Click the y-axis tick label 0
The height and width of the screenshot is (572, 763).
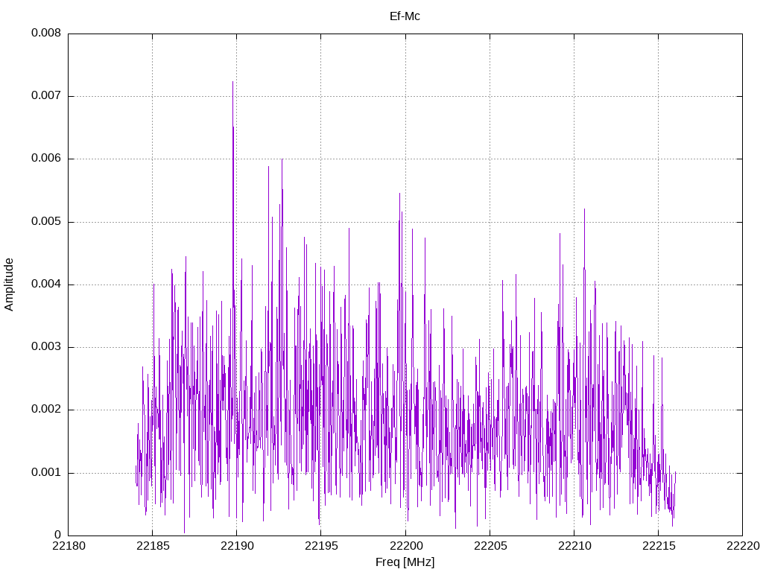(58, 535)
